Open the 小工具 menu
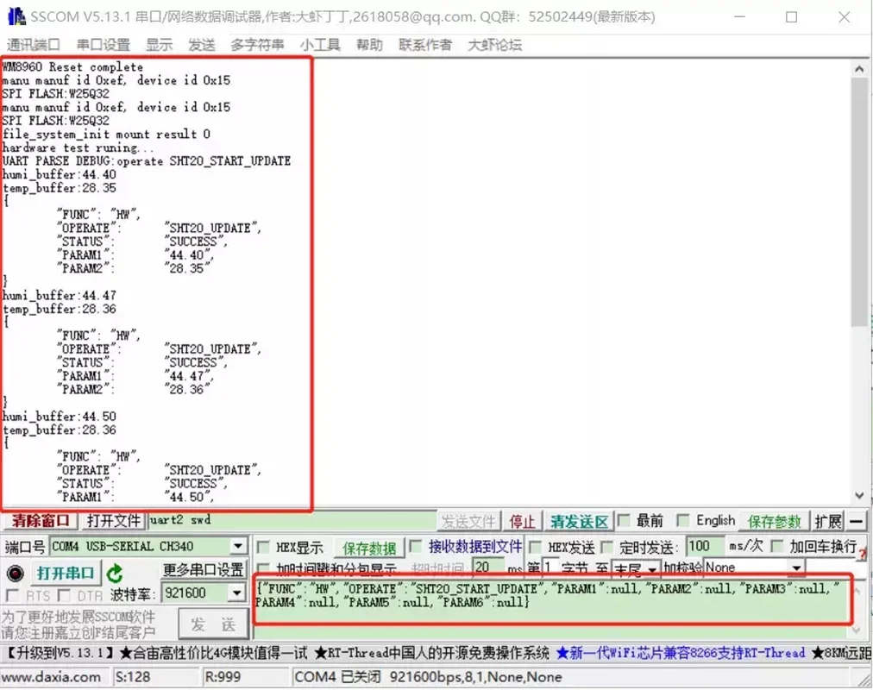This screenshot has width=873, height=690. tap(320, 45)
